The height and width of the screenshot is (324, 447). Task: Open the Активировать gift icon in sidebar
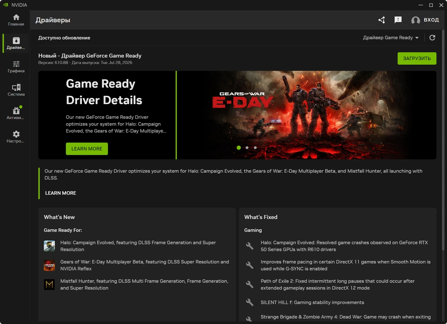[x=16, y=111]
